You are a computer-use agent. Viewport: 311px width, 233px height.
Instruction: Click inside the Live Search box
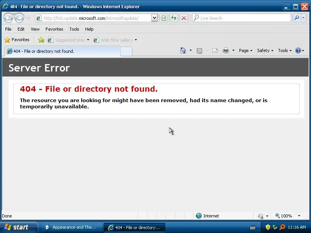[x=241, y=18]
